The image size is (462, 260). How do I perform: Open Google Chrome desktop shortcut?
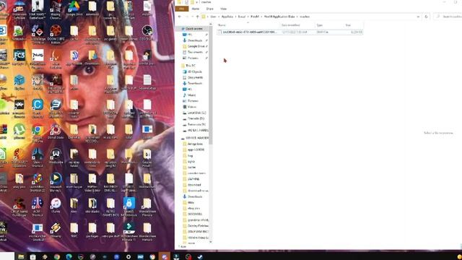pyautogui.click(x=38, y=132)
